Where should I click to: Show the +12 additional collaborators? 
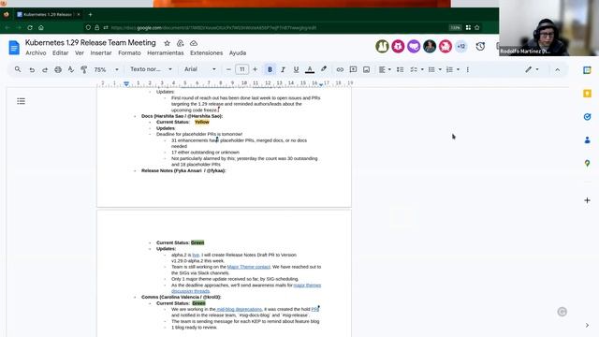pyautogui.click(x=461, y=47)
